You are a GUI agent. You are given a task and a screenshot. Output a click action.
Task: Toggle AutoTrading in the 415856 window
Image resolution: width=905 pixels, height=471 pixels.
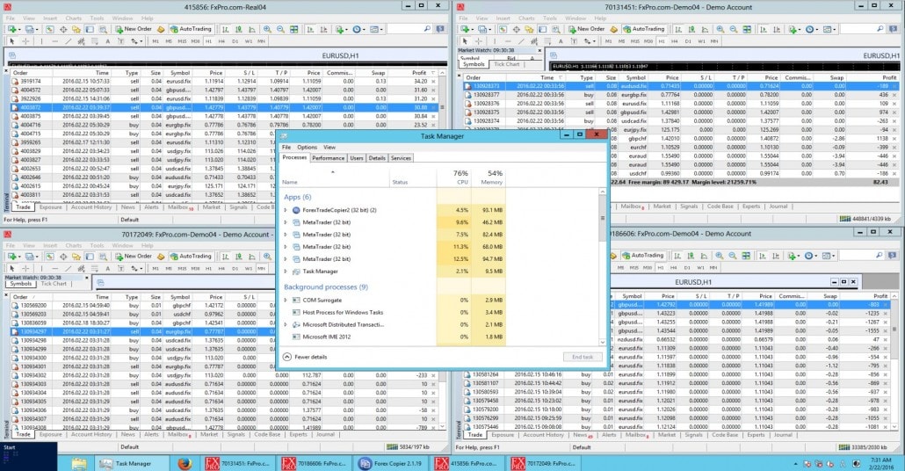tap(190, 29)
